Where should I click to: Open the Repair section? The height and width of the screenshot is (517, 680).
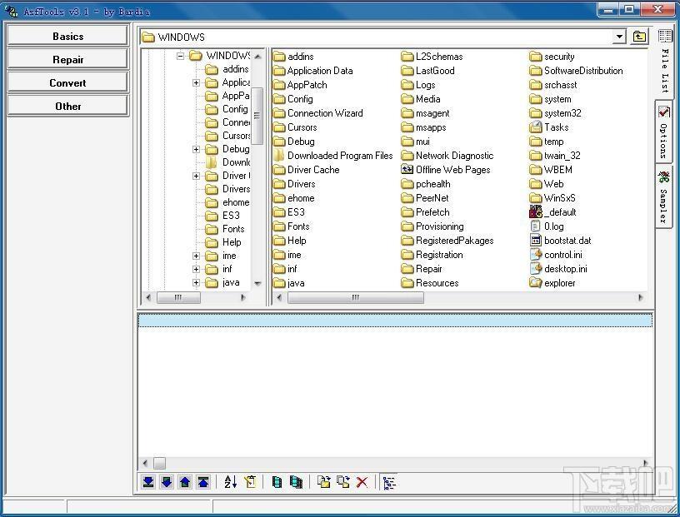coord(67,59)
